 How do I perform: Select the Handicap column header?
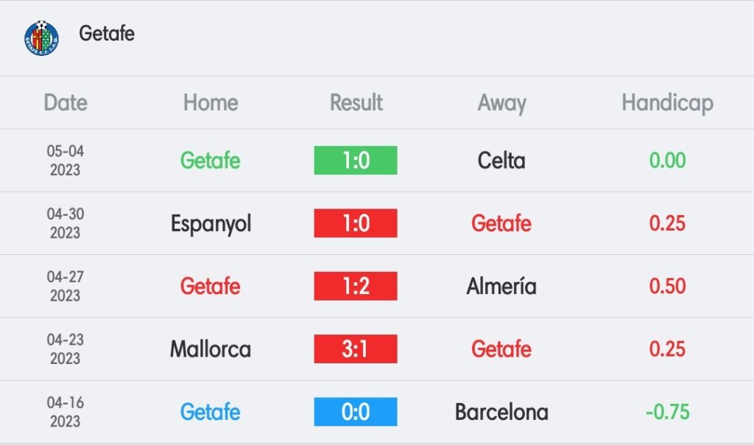pos(667,103)
